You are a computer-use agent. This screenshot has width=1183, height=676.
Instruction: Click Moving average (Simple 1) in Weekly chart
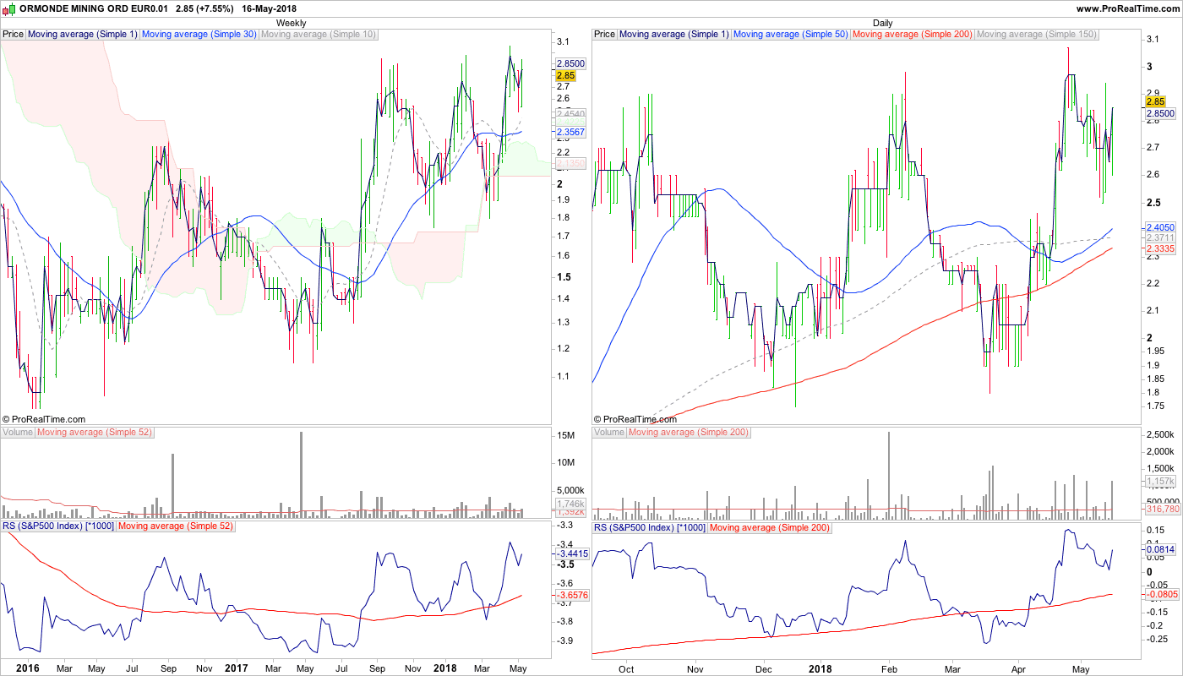tap(83, 35)
